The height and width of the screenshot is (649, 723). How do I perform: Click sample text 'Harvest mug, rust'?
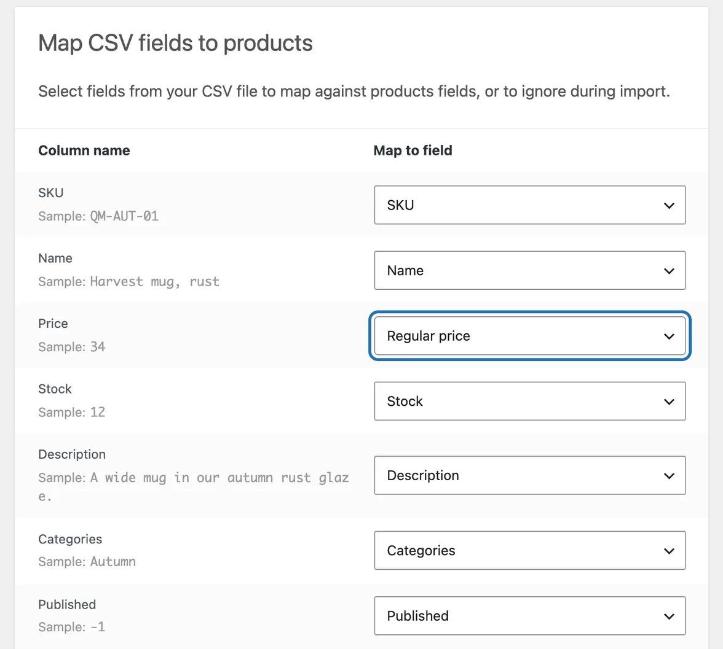point(154,281)
